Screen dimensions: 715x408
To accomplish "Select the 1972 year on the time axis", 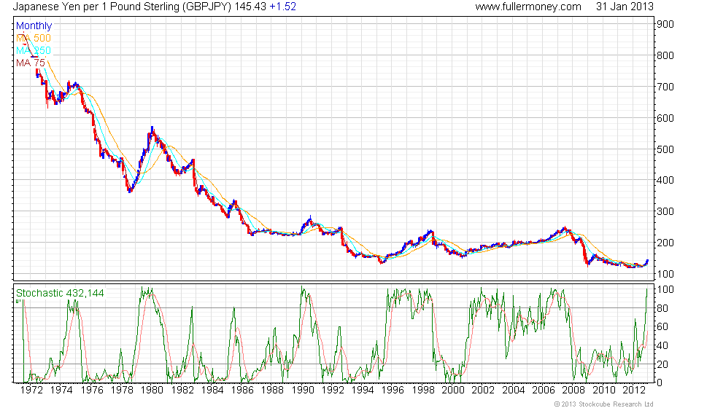I will click(x=31, y=391).
